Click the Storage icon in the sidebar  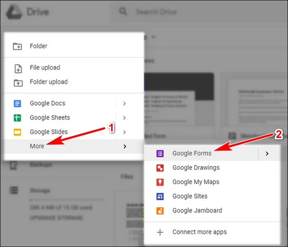tap(14, 190)
